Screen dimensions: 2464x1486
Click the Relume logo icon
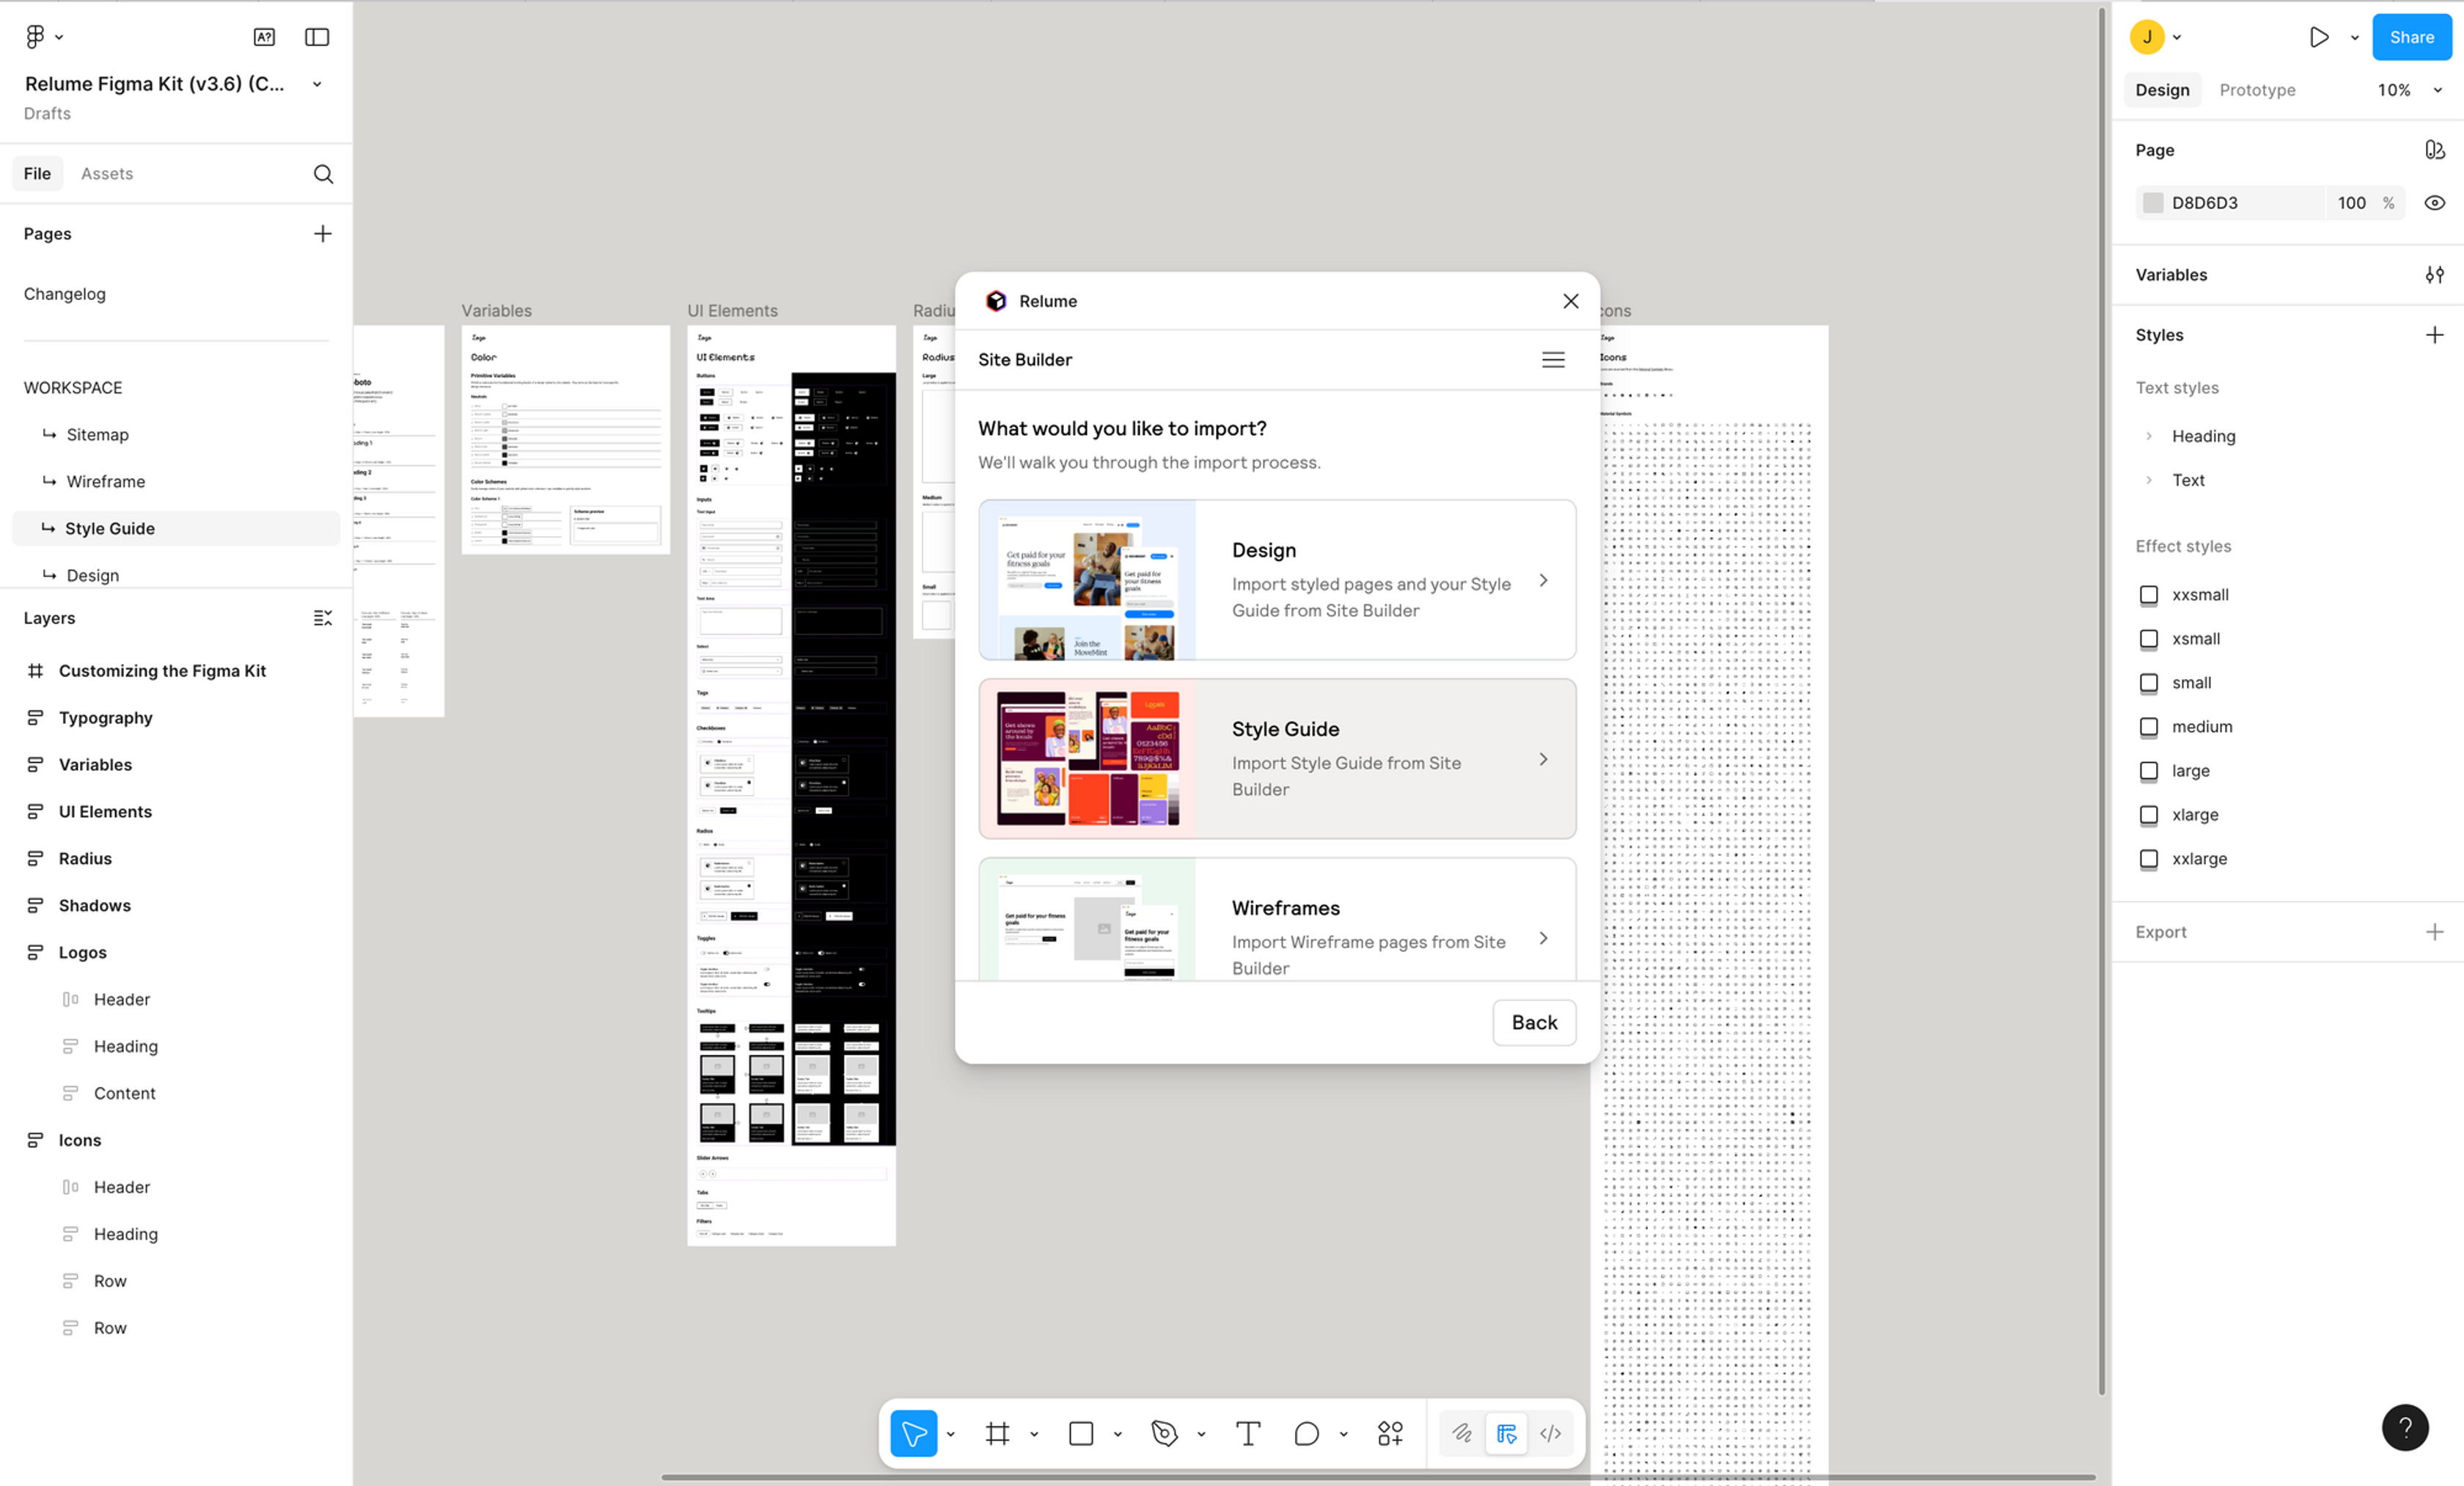point(996,301)
